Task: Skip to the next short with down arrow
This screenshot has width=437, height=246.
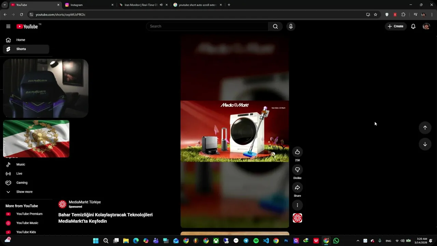Action: (x=425, y=144)
